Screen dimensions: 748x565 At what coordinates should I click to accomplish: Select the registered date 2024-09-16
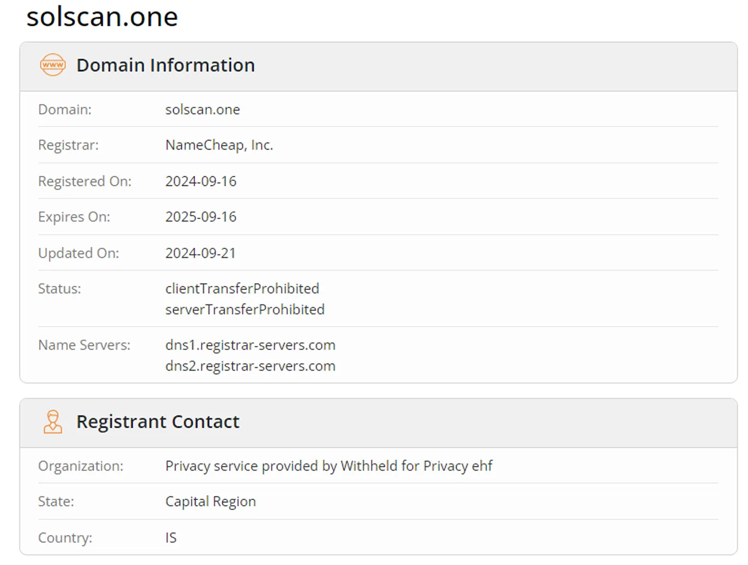point(201,182)
